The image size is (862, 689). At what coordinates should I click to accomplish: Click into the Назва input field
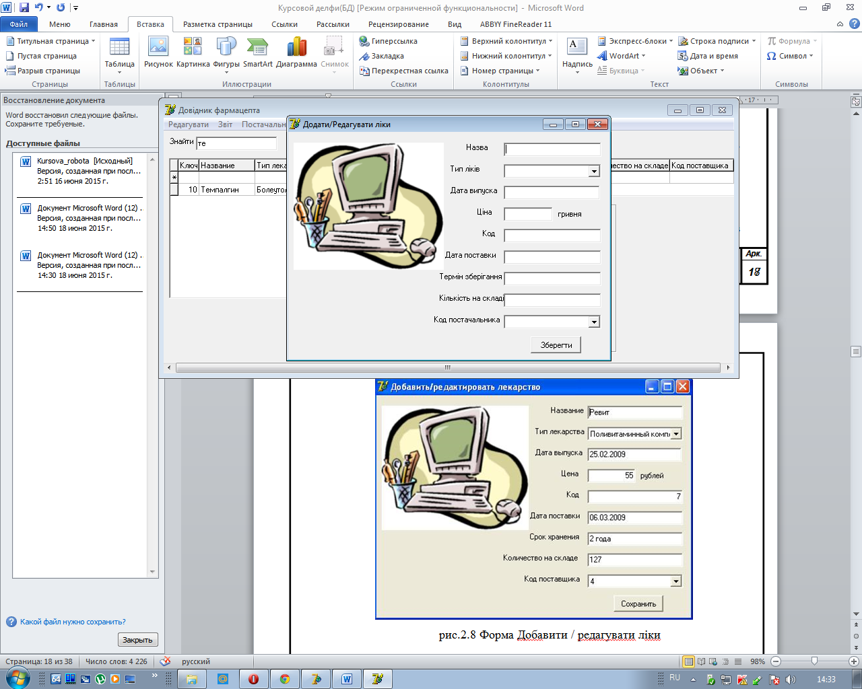[552, 149]
